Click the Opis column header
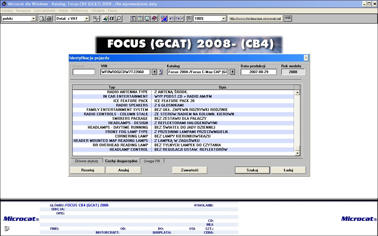The image size is (378, 236). (x=223, y=87)
